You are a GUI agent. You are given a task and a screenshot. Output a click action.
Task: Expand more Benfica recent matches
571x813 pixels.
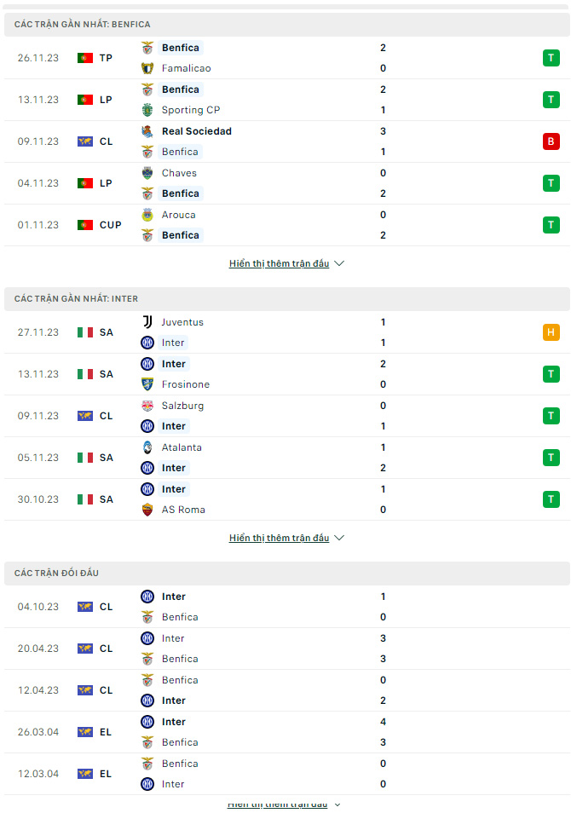[286, 263]
